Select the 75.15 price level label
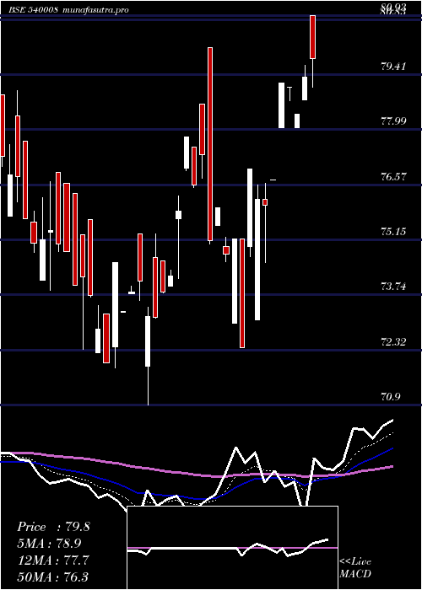 pos(394,232)
